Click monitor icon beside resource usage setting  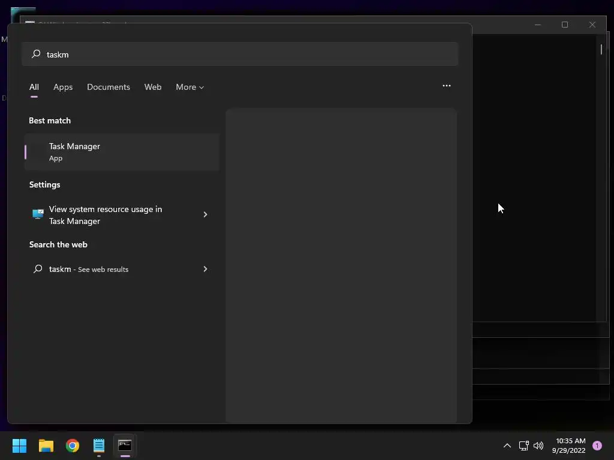click(x=38, y=214)
